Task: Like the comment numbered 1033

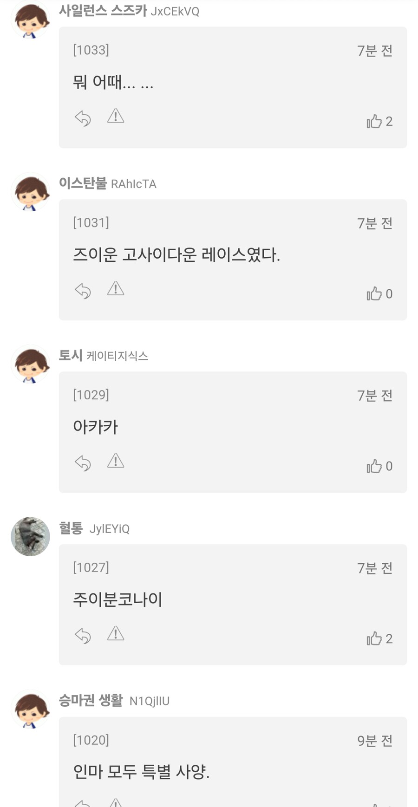Action: tap(374, 121)
